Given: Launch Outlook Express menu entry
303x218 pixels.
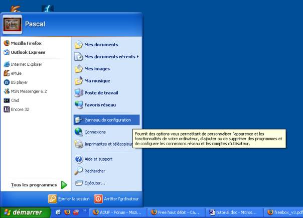Looking at the screenshot, I should 36,52.
